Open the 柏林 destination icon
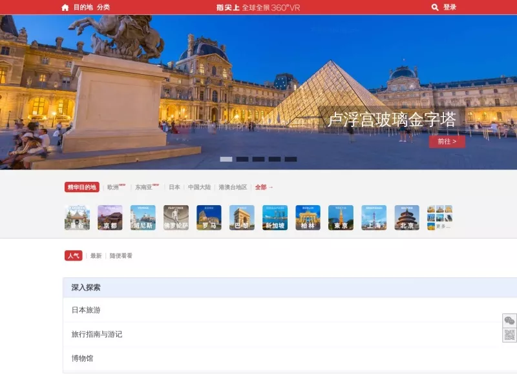 tap(308, 217)
